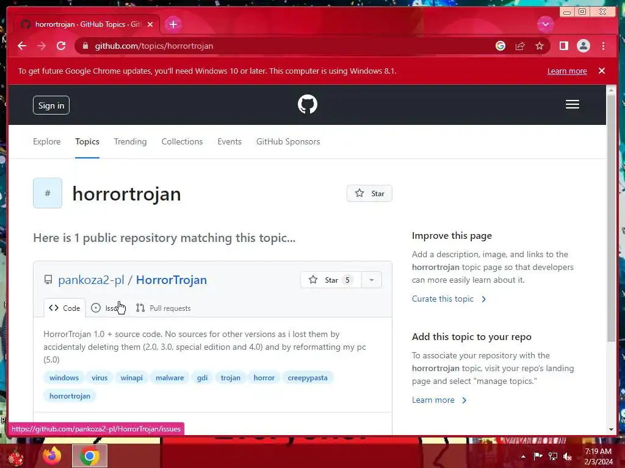Switch to the Events tab
Viewport: 625px width, 468px height.
point(229,141)
